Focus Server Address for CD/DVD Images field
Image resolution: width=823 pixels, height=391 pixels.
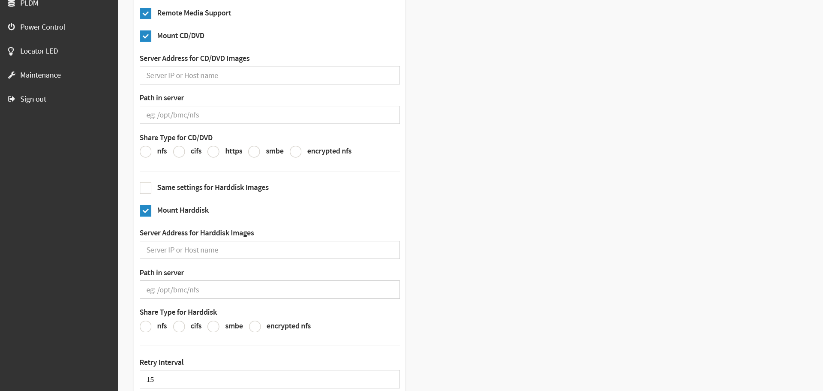coord(270,75)
